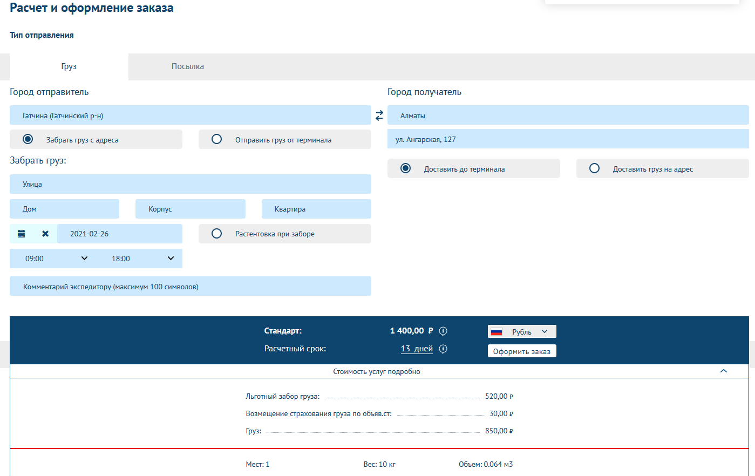
Task: Switch to the Посылка tab
Action: coord(188,66)
